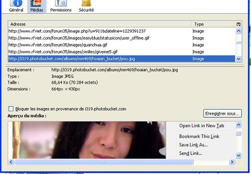Click the preview horizontal scroll right arrow
251x174 pixels.
pos(232,162)
